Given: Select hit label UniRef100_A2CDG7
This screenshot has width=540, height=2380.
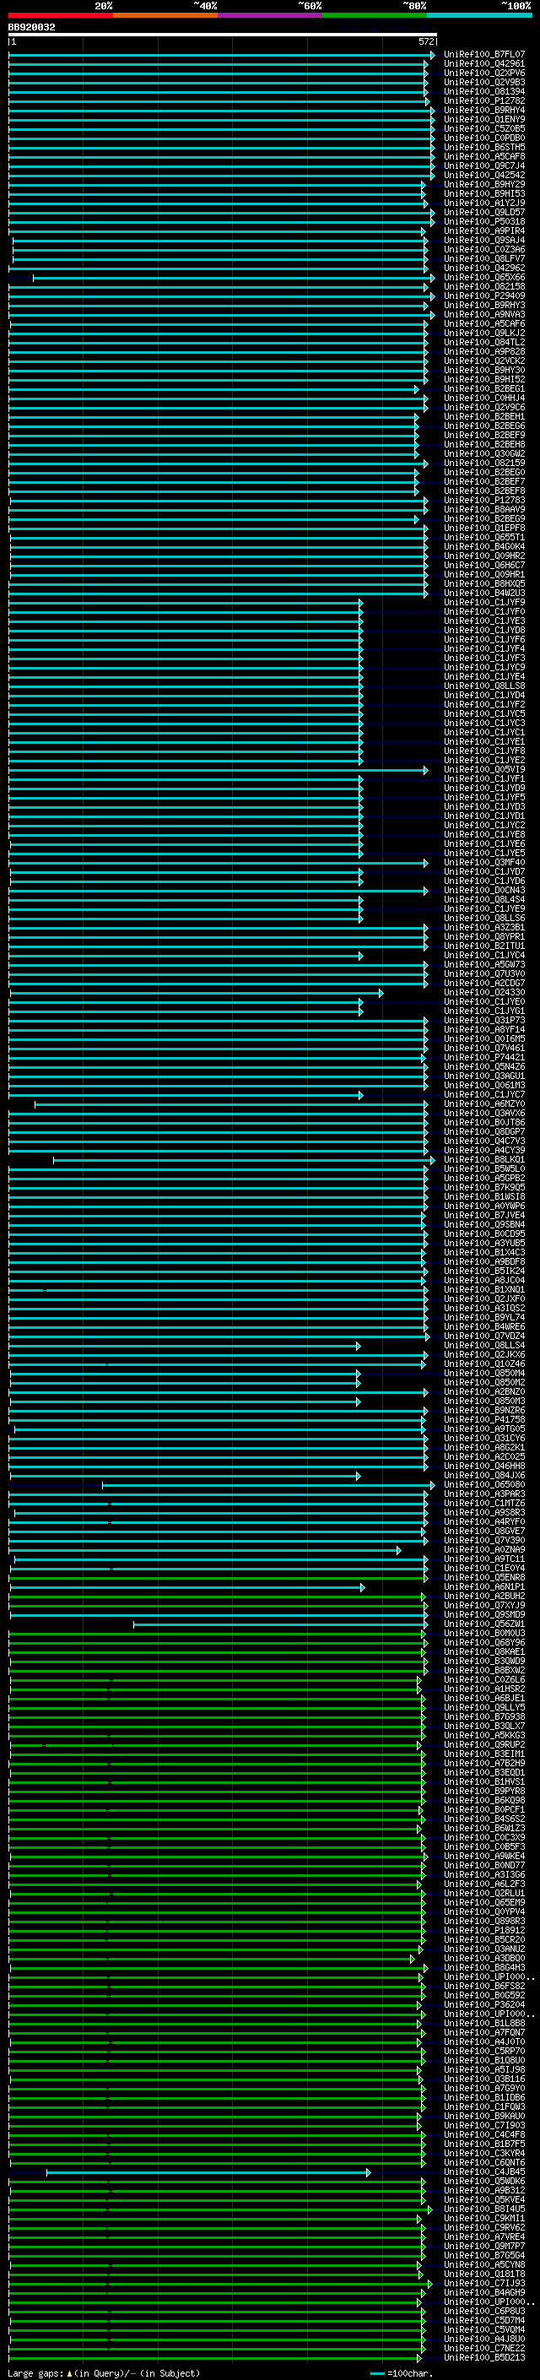Looking at the screenshot, I should pos(484,983).
